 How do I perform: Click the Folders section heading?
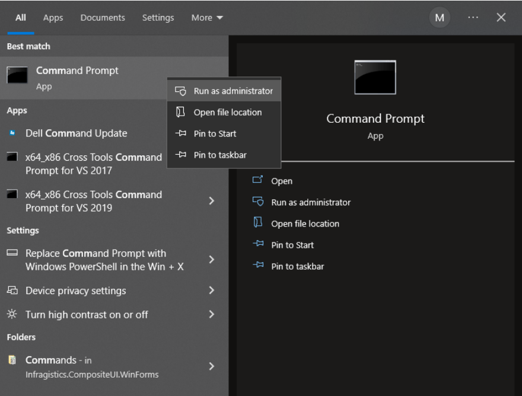click(x=21, y=337)
